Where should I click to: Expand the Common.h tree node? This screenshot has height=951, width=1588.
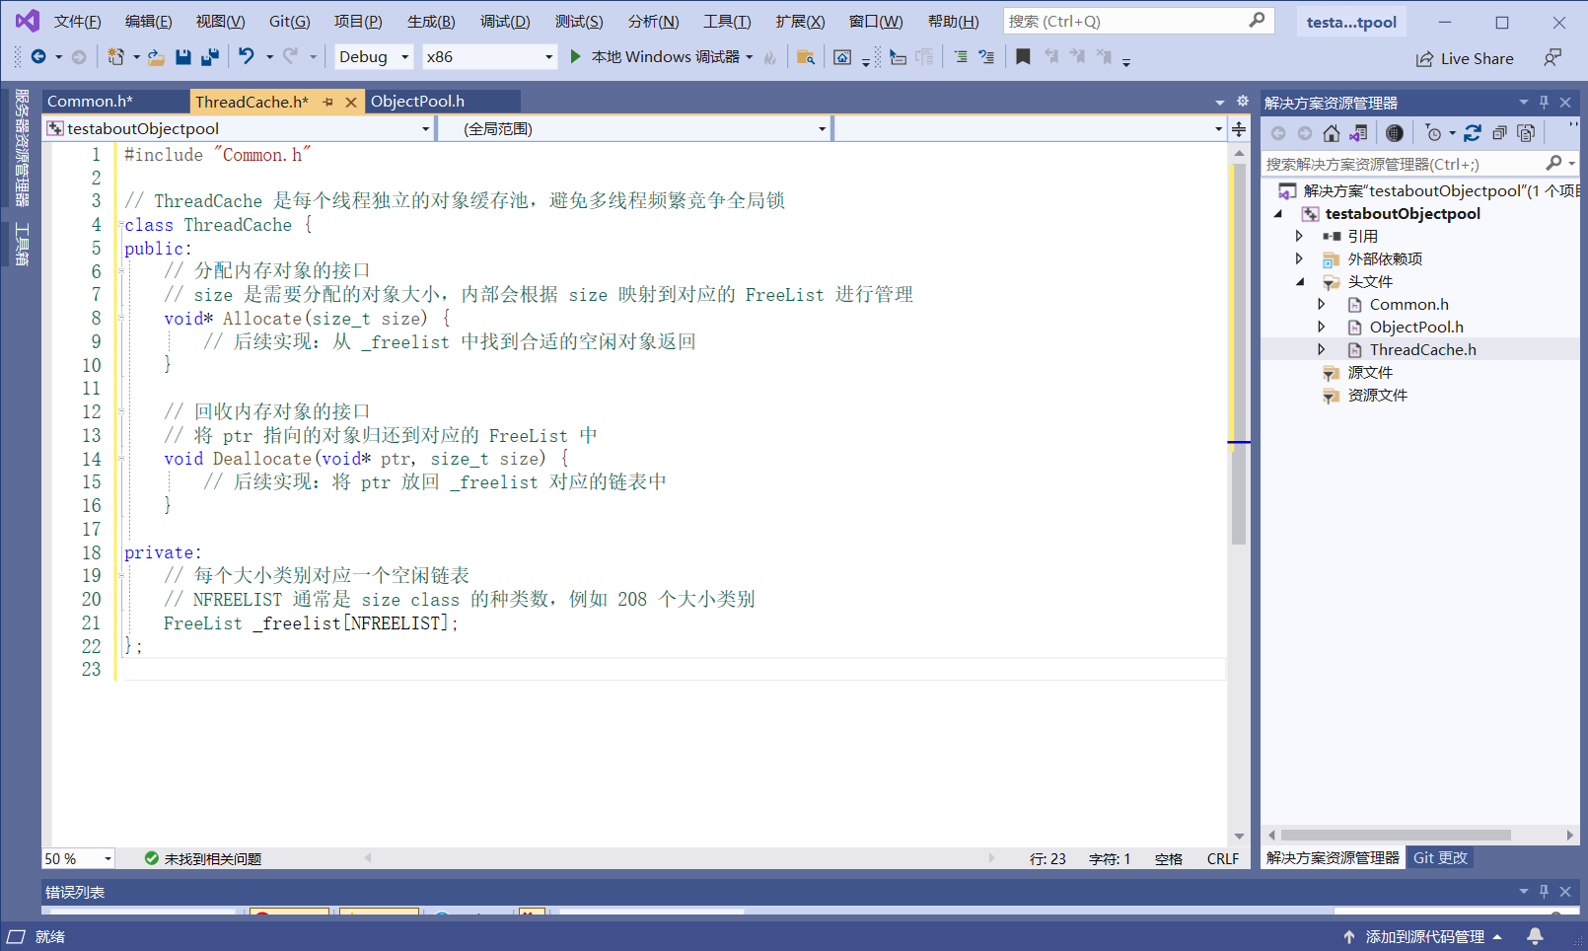click(1322, 305)
